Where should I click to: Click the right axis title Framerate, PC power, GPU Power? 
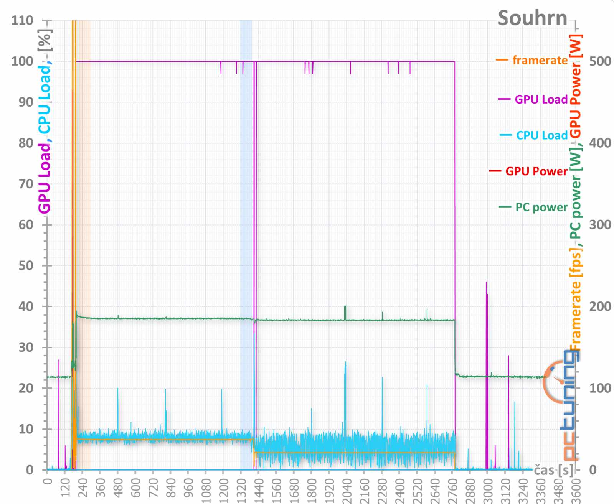coord(575,192)
